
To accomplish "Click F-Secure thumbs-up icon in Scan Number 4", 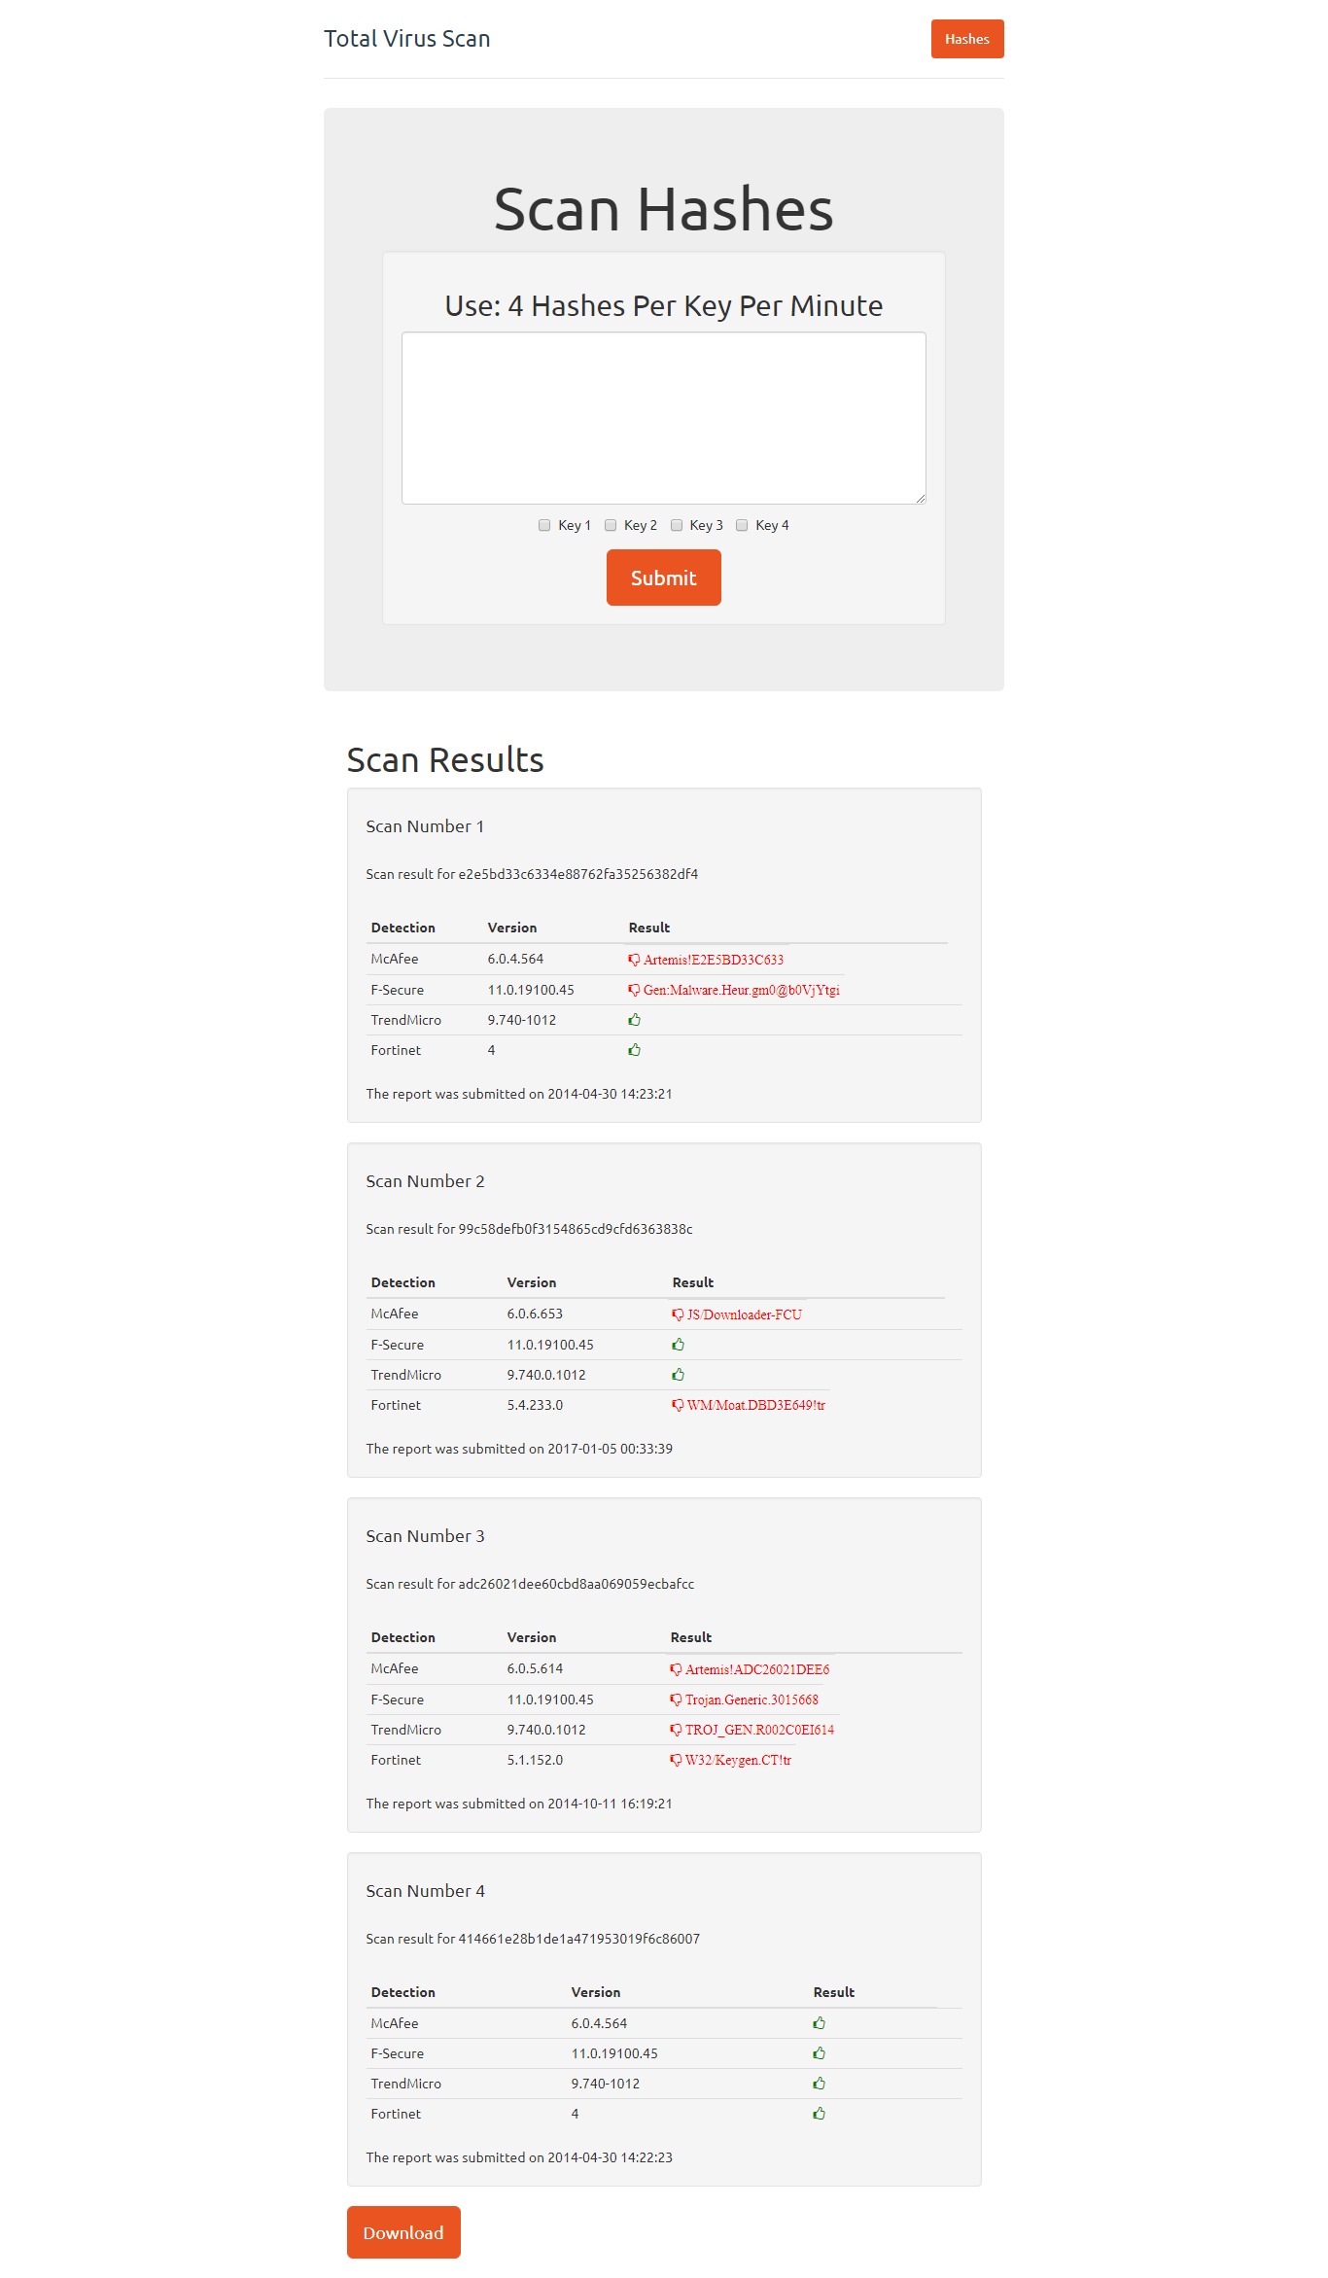I will coord(819,2053).
